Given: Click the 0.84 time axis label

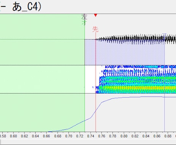Looking at the screenshot, I should [146, 136].
